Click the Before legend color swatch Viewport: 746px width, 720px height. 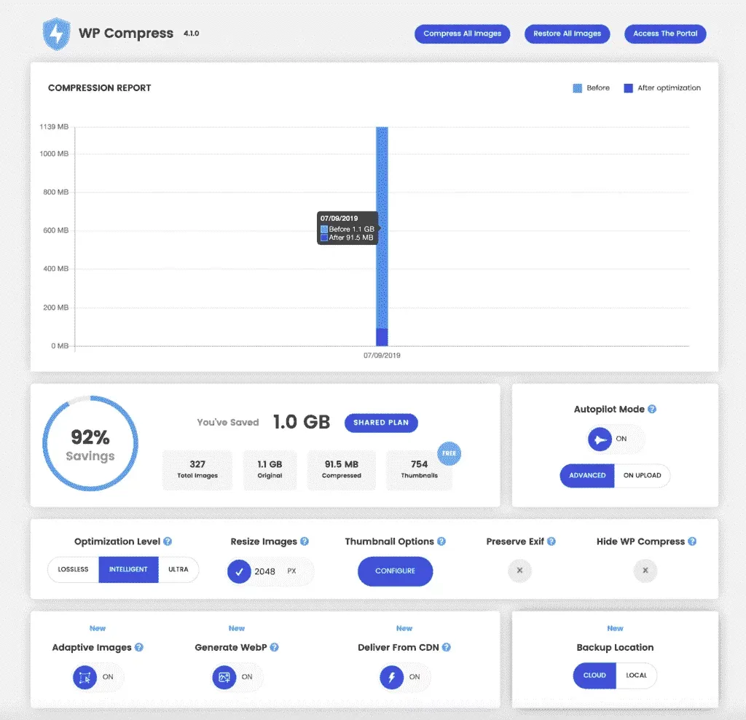coord(577,88)
